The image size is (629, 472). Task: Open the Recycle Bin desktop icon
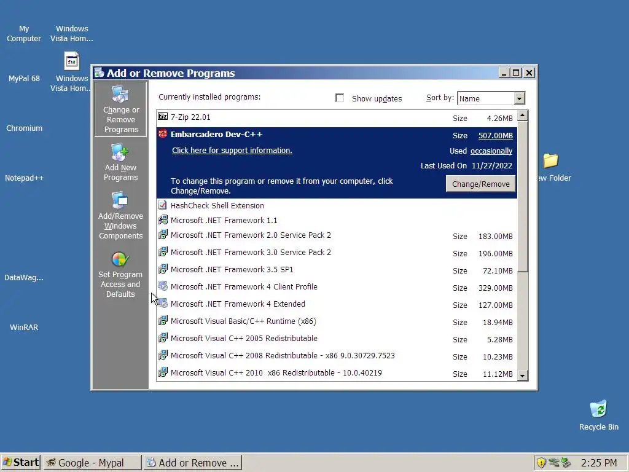click(x=598, y=409)
